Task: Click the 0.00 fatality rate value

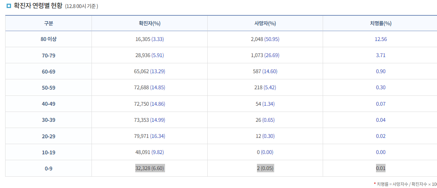Action: coord(381,152)
